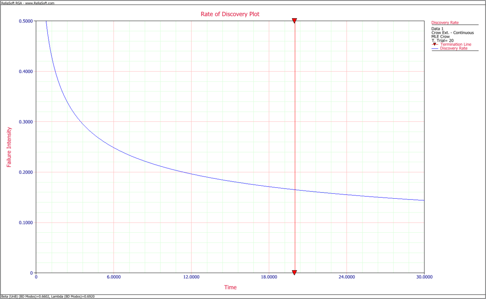The image size is (486, 299).
Task: Click the 6.0000 x-axis value
Action: (x=114, y=277)
